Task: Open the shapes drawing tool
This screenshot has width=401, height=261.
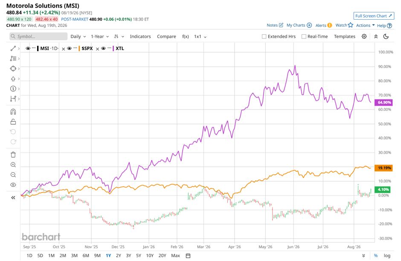Action: 13,69
